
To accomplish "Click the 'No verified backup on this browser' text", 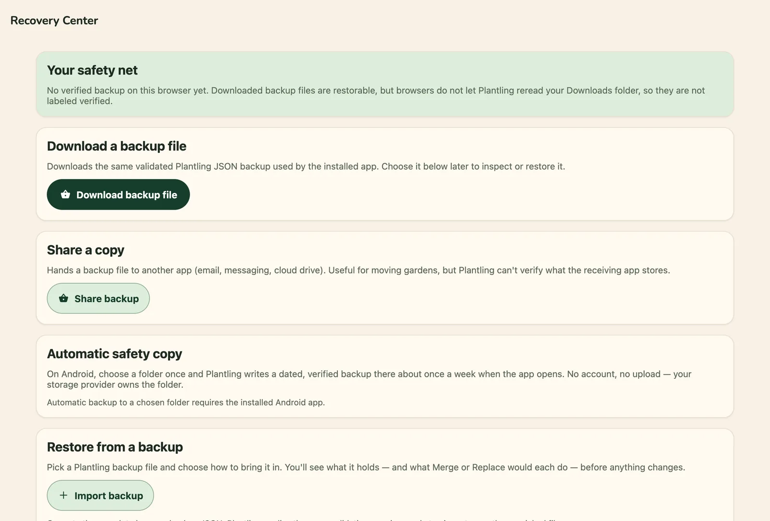I will [376, 96].
